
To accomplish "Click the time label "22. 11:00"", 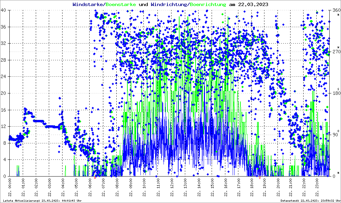I will click(x=158, y=188).
